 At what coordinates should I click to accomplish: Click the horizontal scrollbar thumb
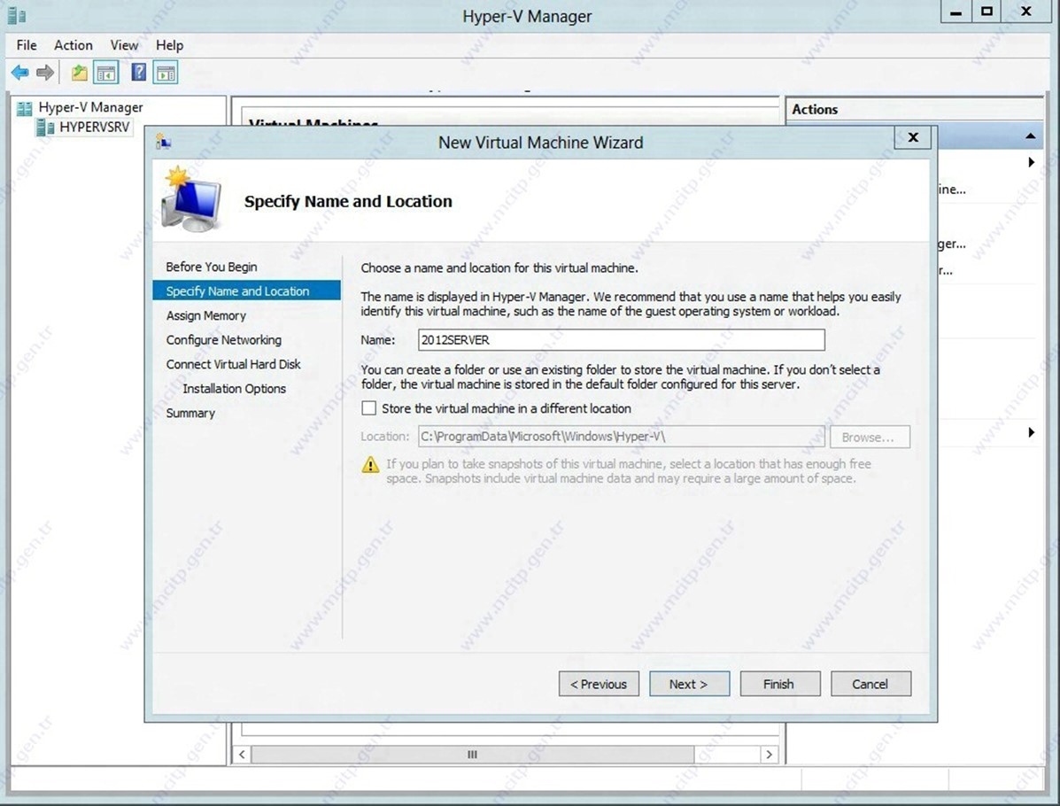(472, 754)
